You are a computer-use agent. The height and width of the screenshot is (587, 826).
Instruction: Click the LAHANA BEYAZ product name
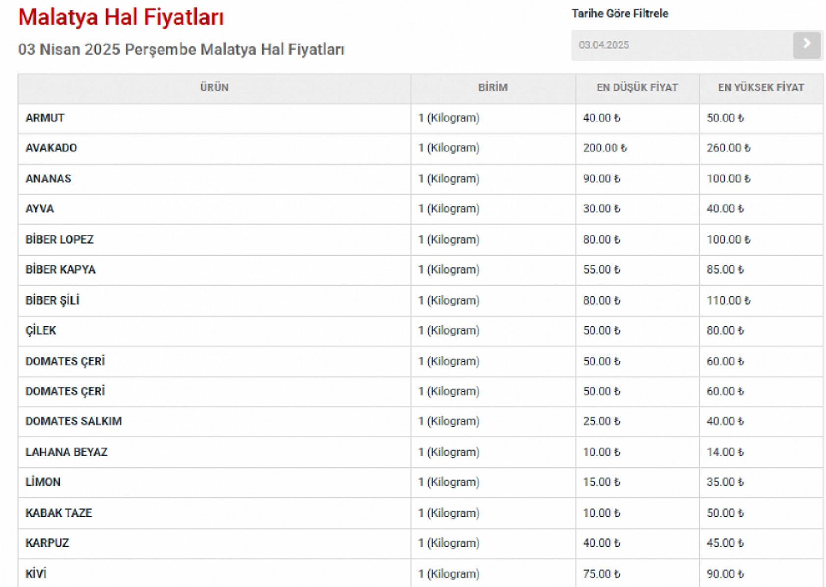(66, 452)
